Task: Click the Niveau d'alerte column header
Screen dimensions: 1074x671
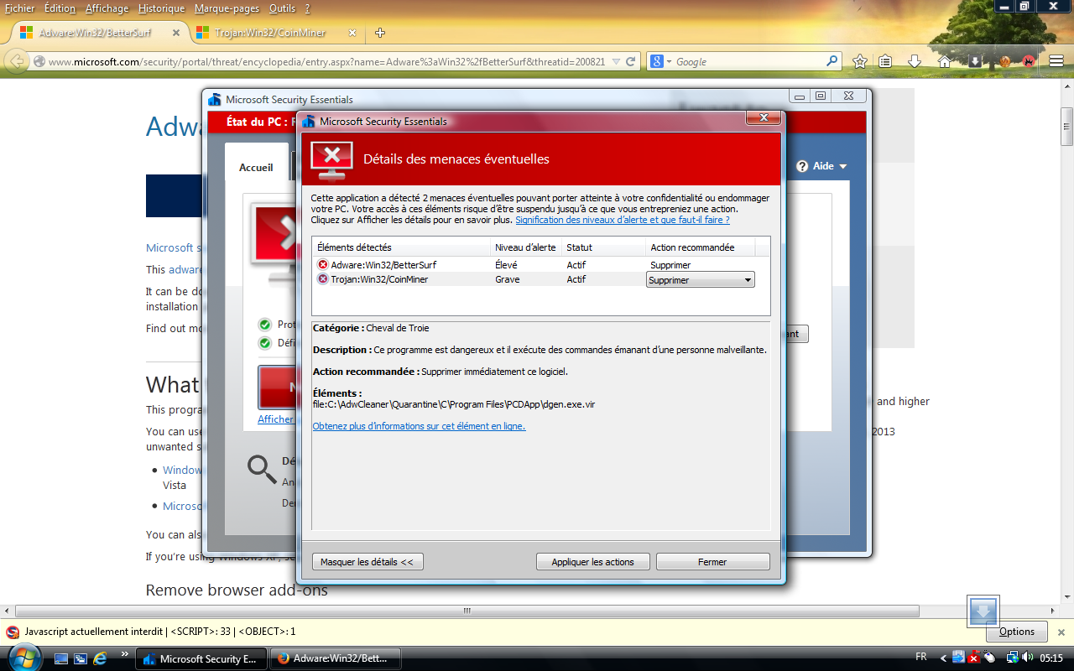Action: pyautogui.click(x=525, y=247)
